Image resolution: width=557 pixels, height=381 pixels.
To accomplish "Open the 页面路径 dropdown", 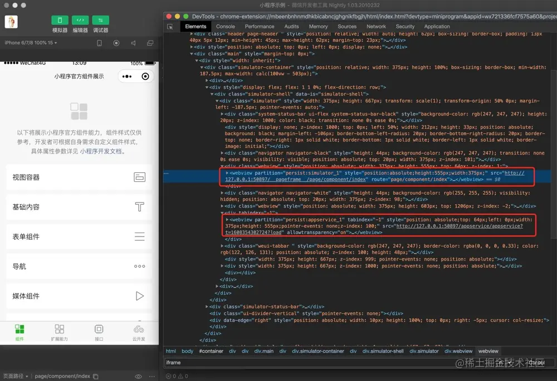I will pos(16,376).
